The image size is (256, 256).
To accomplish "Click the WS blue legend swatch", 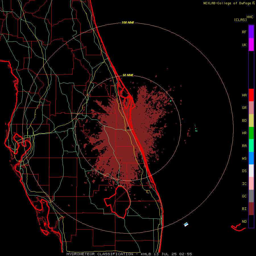I will point(251,158).
